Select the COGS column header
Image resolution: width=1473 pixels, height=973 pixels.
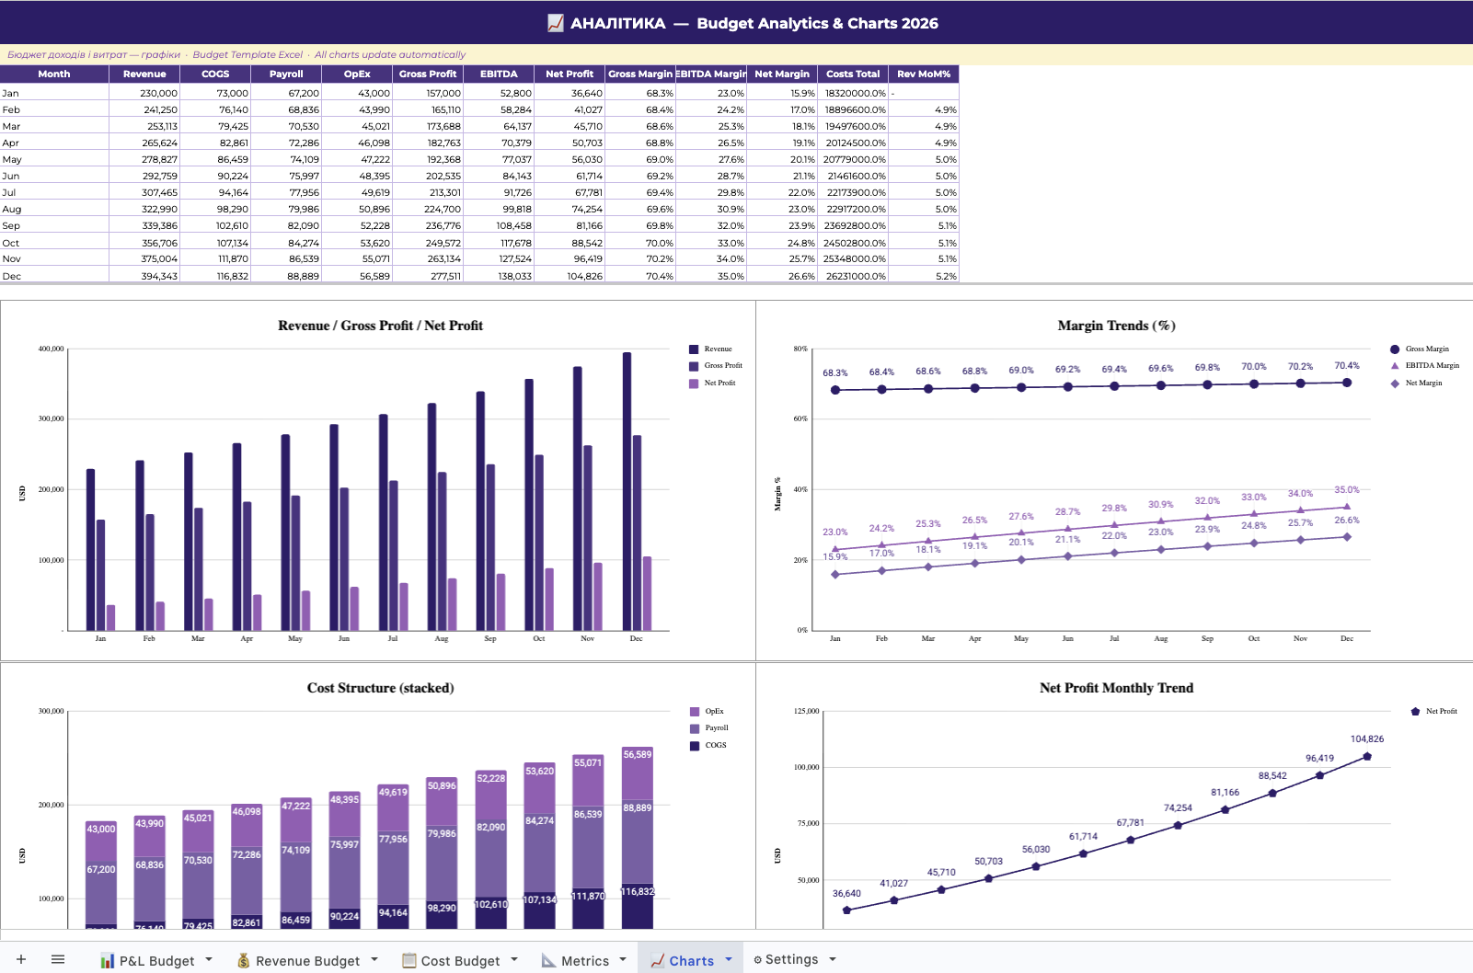pos(215,74)
